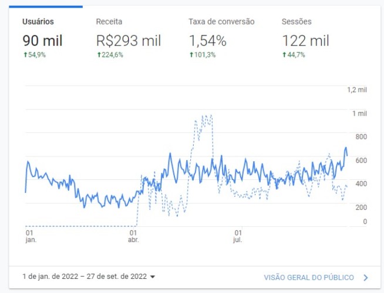This screenshot has height=293, width=384.
Task: Click the dashed line peak near 1 mil
Action: (207, 116)
